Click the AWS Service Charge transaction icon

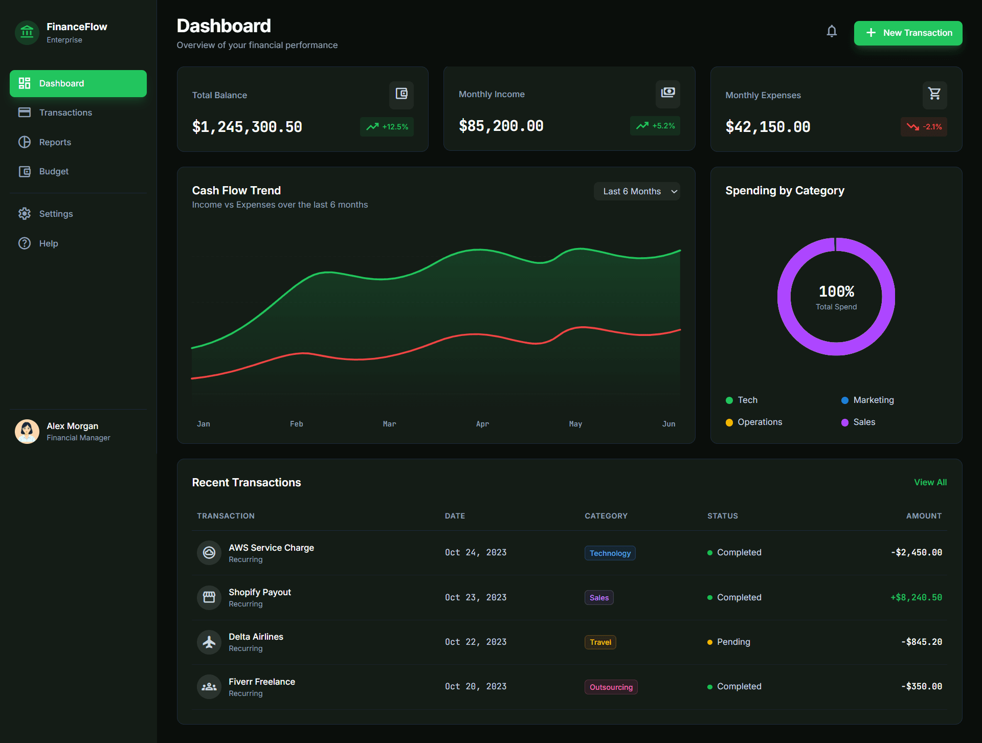pyautogui.click(x=209, y=553)
